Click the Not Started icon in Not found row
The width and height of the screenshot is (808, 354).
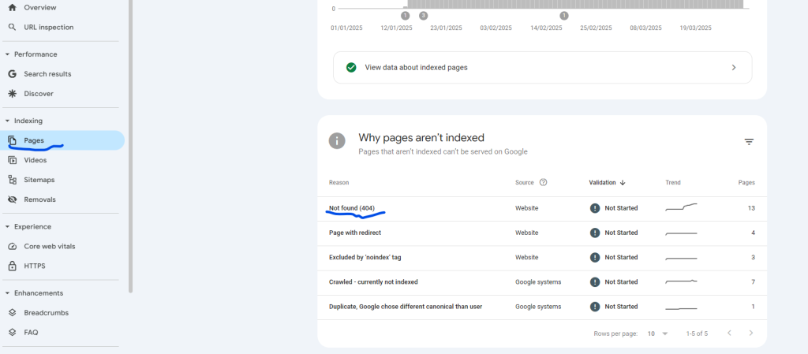pos(595,208)
